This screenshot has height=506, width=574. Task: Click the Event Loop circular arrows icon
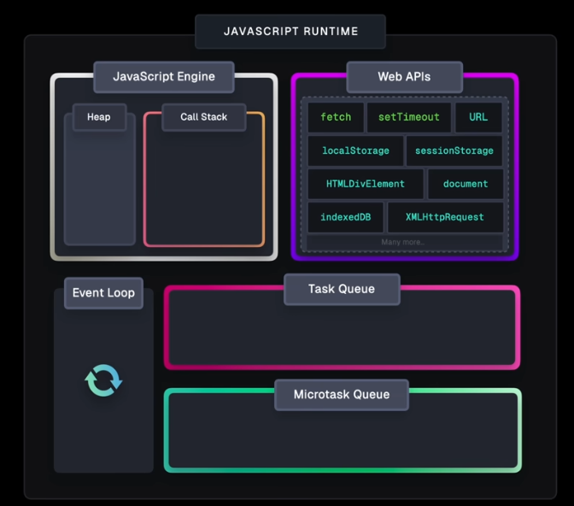(x=103, y=380)
